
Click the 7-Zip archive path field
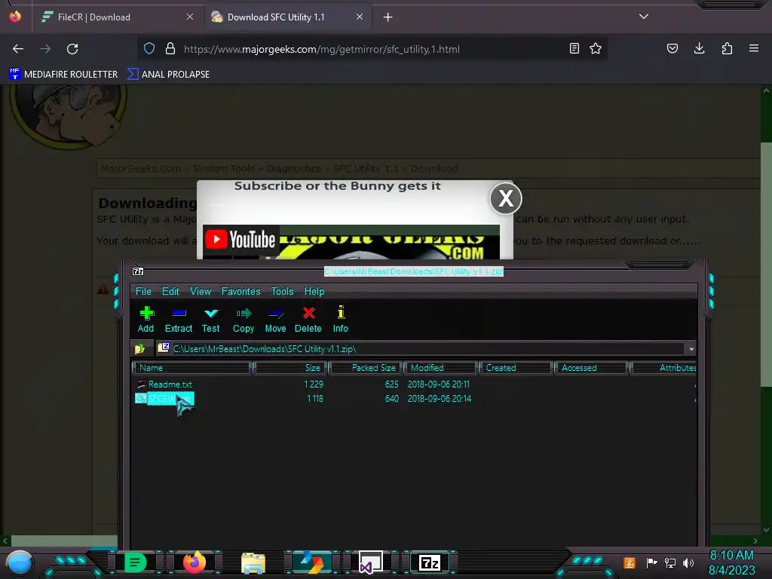click(421, 349)
